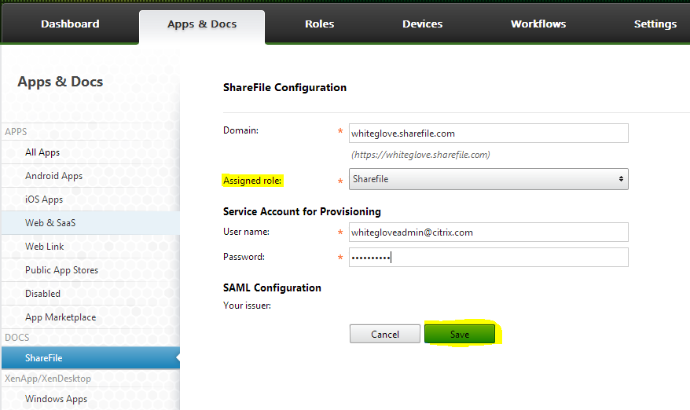Image resolution: width=690 pixels, height=410 pixels.
Task: Cancel the ShareFile configuration
Action: tap(385, 334)
